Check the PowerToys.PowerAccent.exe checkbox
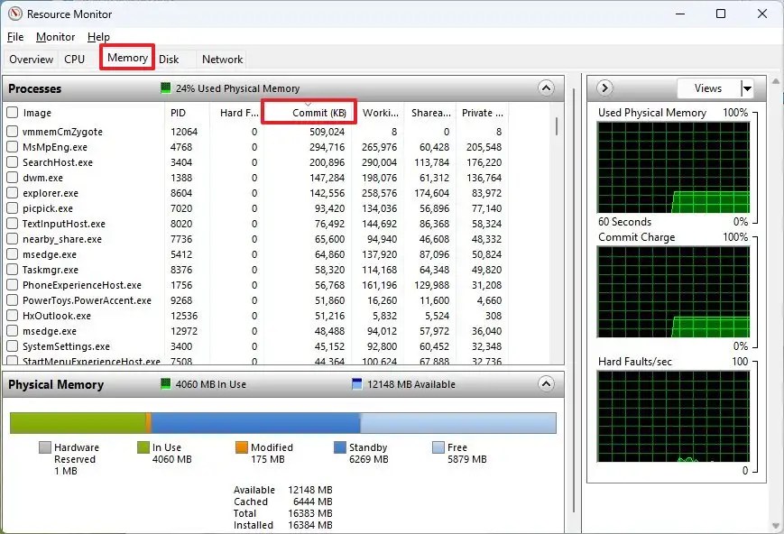 click(x=12, y=300)
